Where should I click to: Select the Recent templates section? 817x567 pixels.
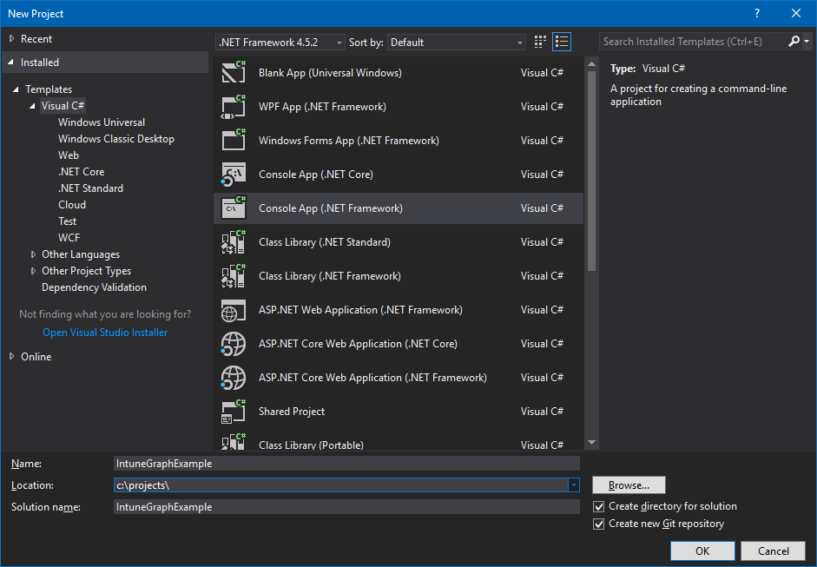(38, 38)
